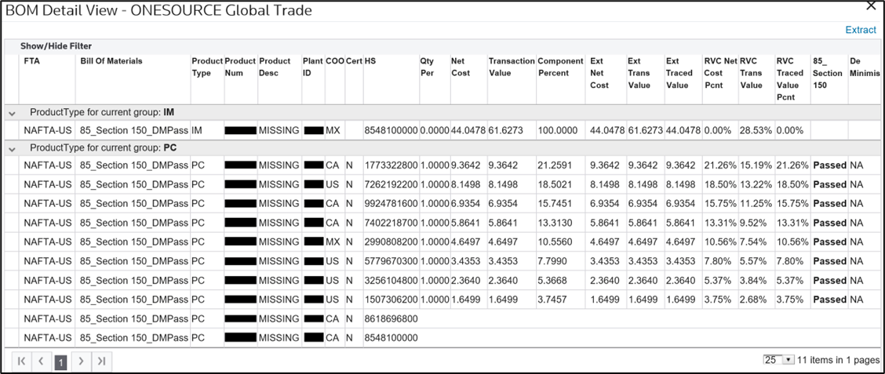This screenshot has width=885, height=374.
Task: Sort by the Product Desc column header
Action: (275, 67)
